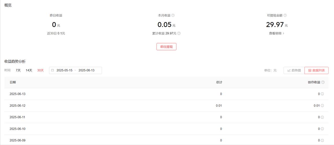Select the 7天 time range
The image size is (334, 145).
(18, 70)
